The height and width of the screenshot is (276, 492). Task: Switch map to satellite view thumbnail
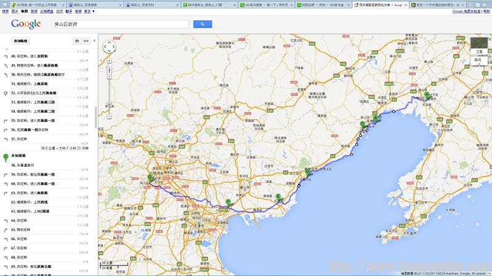click(x=479, y=47)
